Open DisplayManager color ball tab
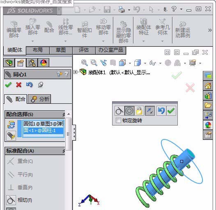The height and width of the screenshot is (210, 216). 44,63
